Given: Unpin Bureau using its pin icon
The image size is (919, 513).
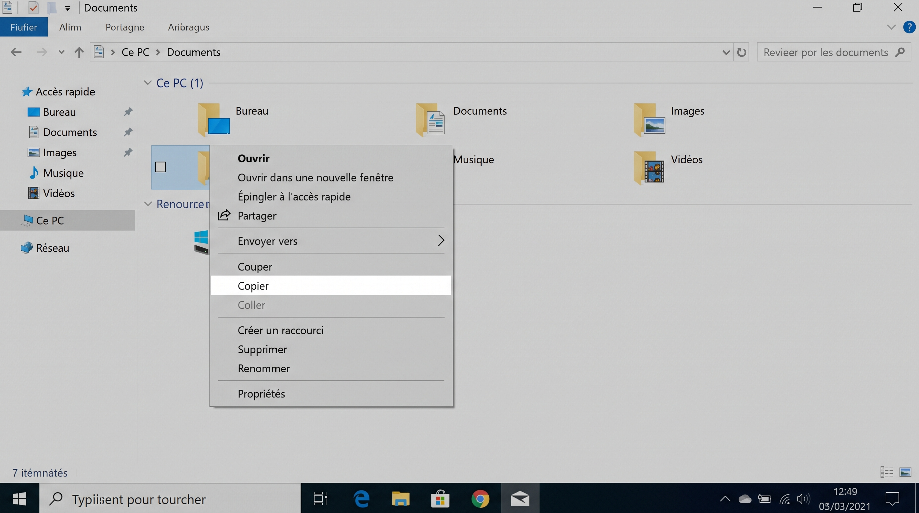Looking at the screenshot, I should click(128, 112).
